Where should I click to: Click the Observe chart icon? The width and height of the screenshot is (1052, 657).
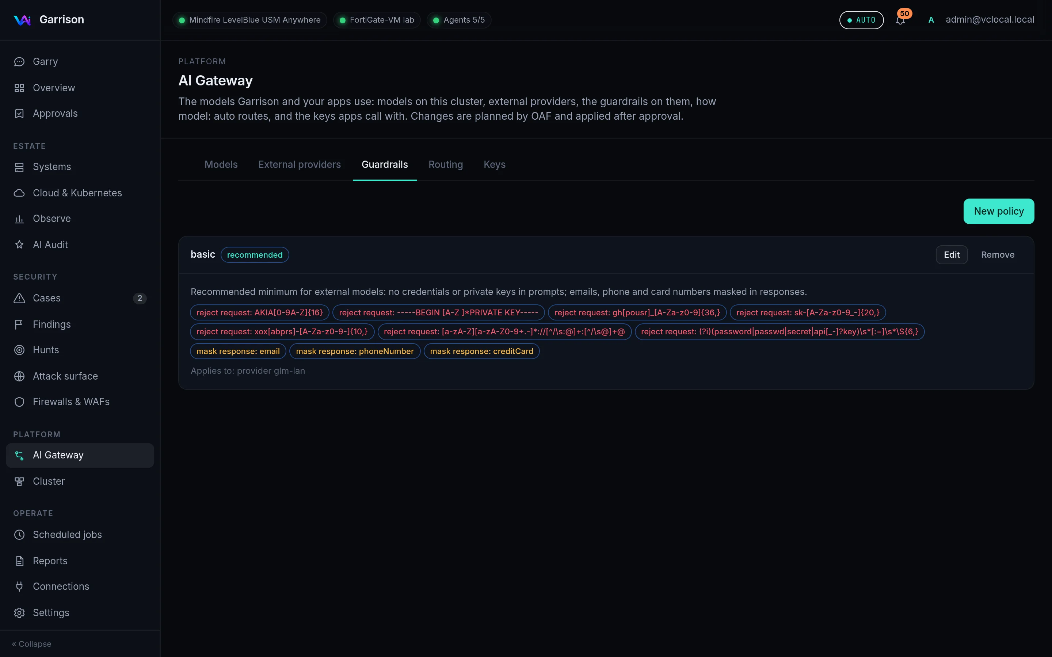click(x=19, y=219)
